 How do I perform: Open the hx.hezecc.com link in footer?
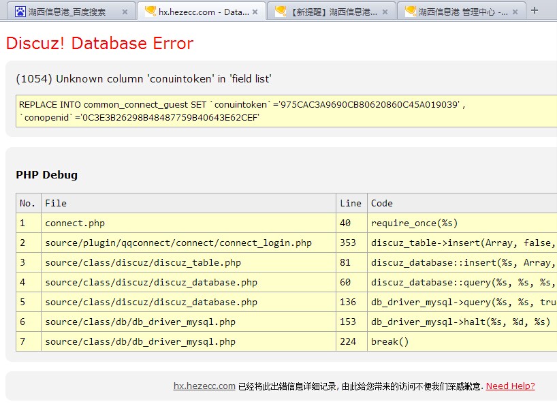(x=204, y=386)
